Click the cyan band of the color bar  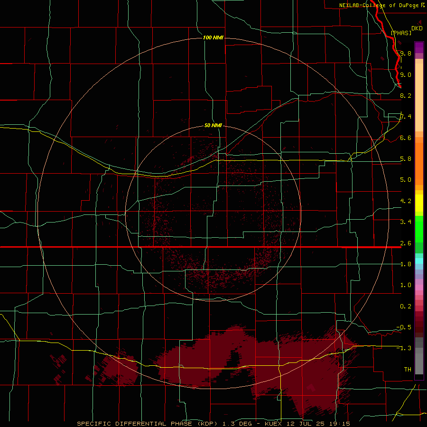point(419,261)
